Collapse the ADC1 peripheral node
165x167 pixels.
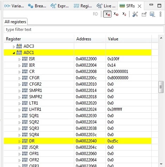(x=14, y=53)
